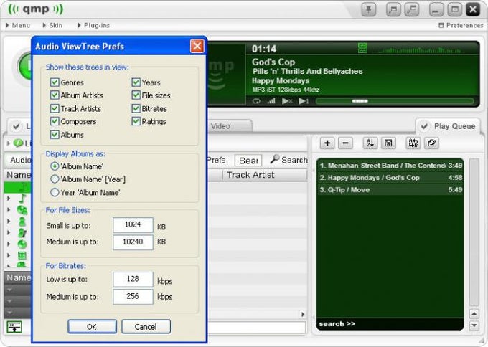Click the bottom-left panel layout icon
The image size is (488, 347).
[14, 327]
